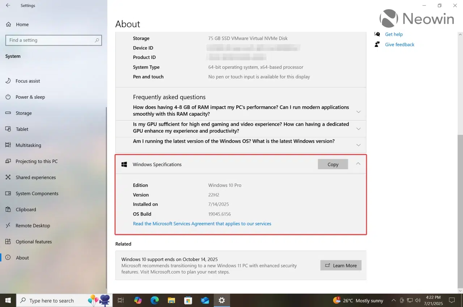The height and width of the screenshot is (307, 463).
Task: Open Copilot from the taskbar
Action: (138, 300)
